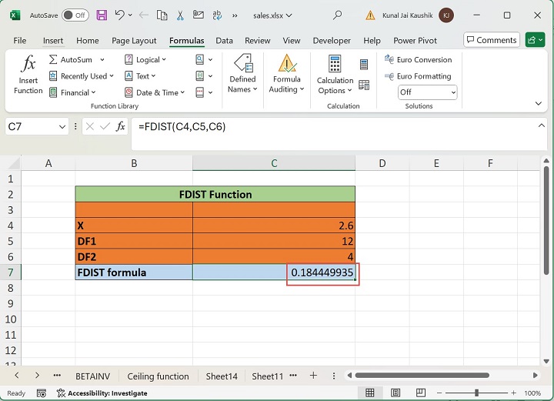The image size is (554, 401).
Task: Open the Date & Time functions dropdown
Action: click(x=182, y=92)
